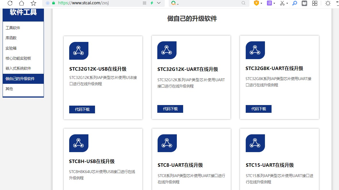Click the STC8H-USB card icon
Image resolution: width=339 pixels, height=190 pixels.
pyautogui.click(x=79, y=143)
